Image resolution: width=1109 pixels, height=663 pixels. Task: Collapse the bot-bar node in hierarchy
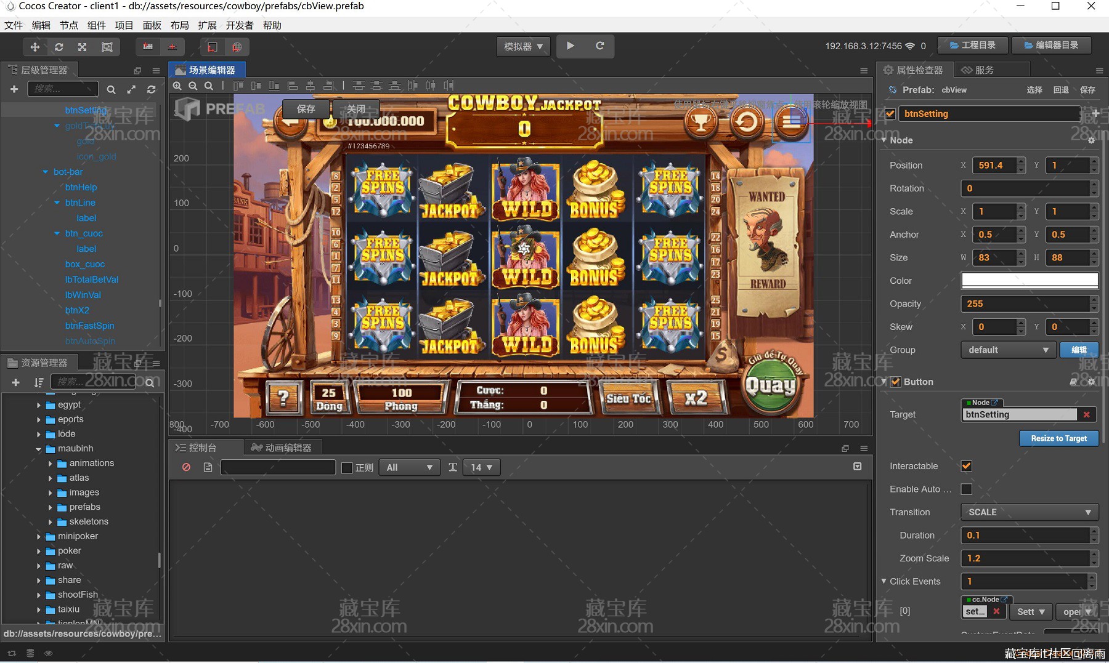pos(45,172)
